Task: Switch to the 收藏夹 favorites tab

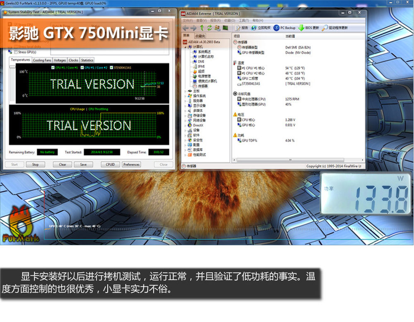Action: tap(200, 36)
